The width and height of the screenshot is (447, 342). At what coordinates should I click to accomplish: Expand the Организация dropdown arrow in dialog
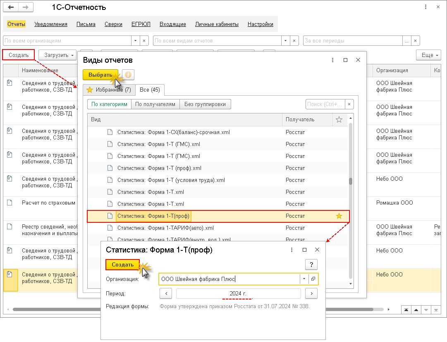304,279
